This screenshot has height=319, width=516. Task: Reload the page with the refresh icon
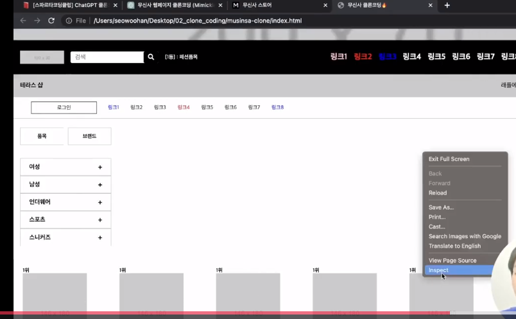[51, 21]
